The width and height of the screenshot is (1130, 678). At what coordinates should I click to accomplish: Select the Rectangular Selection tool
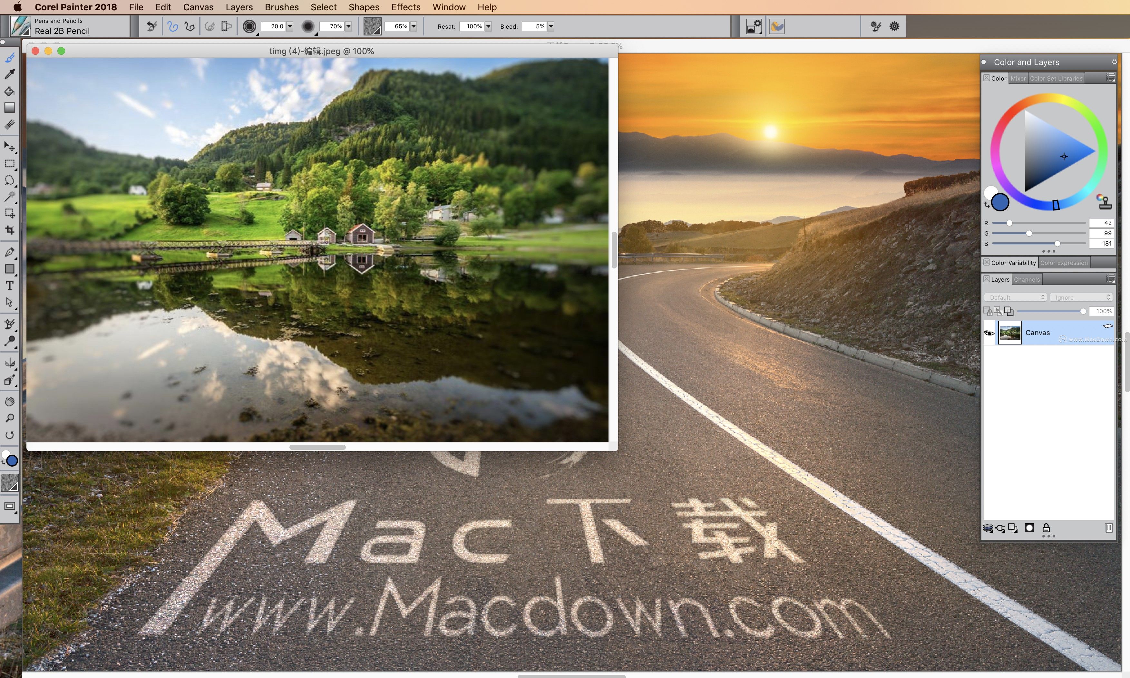point(10,164)
